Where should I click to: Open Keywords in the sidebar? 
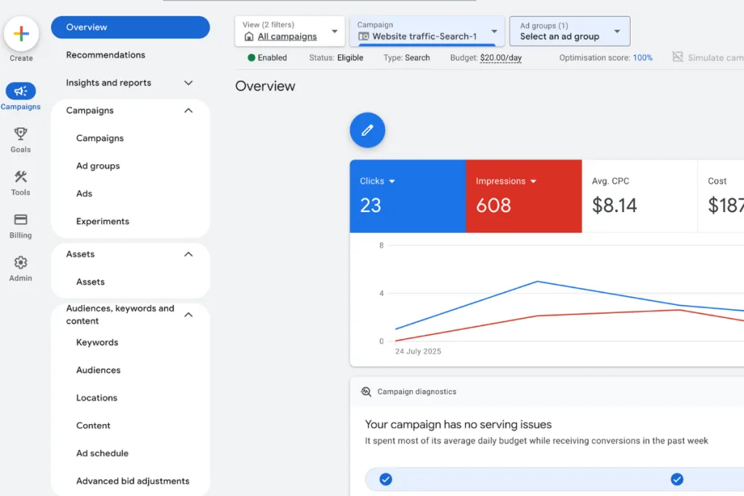pyautogui.click(x=97, y=342)
